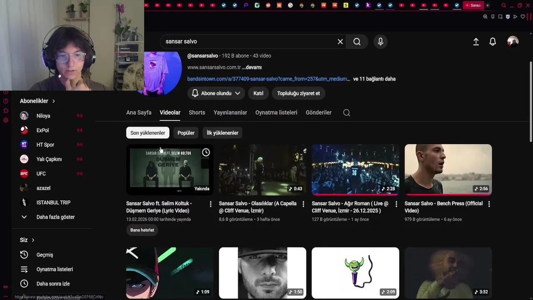Switch to the Ana Sayfa tab
The height and width of the screenshot is (300, 533).
point(139,112)
